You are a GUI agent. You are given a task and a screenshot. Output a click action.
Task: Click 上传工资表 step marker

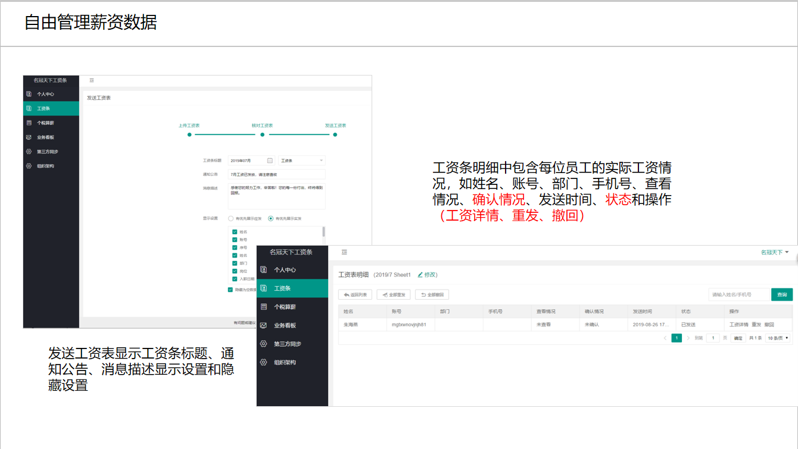189,134
